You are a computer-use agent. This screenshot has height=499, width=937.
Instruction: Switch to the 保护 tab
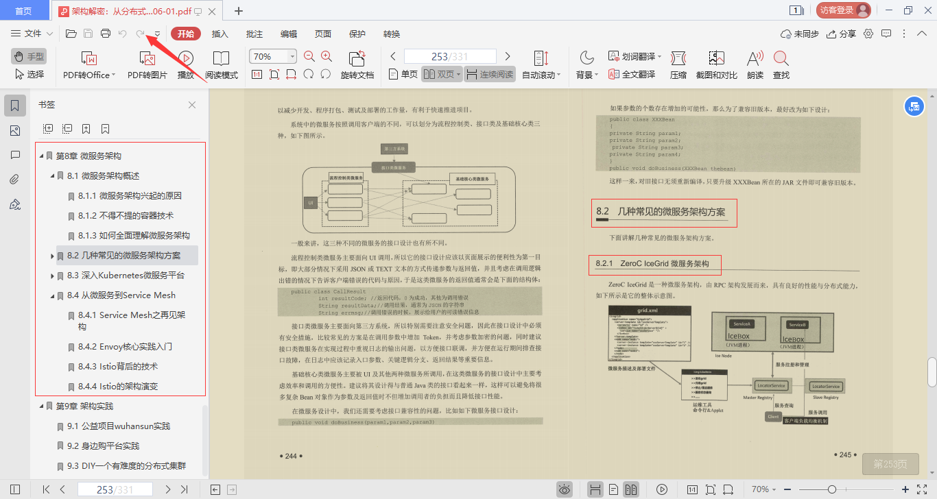[x=357, y=34]
